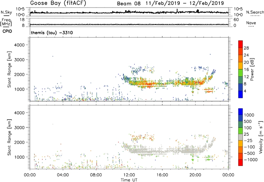Click the '-25' velocity scale value

coord(248,140)
